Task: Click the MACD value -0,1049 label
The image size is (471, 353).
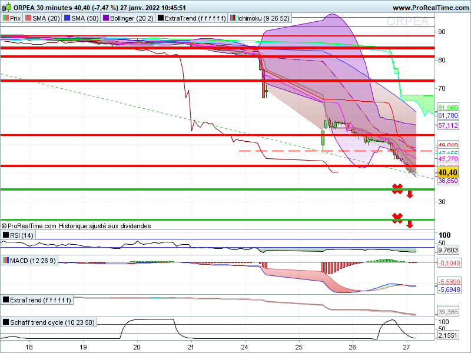Action: (x=449, y=263)
